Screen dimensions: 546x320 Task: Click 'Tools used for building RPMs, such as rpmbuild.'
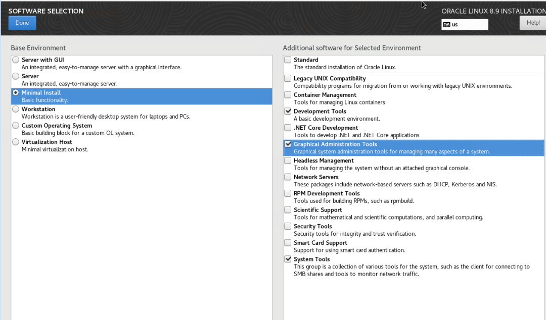[x=353, y=201]
